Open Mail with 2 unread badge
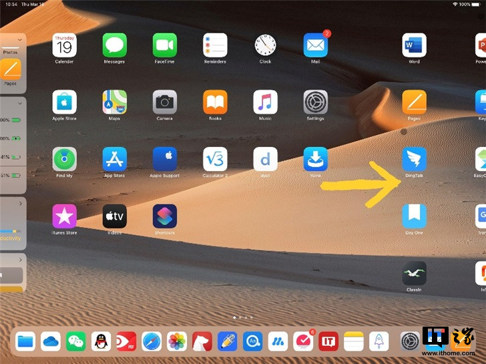The width and height of the screenshot is (486, 364). click(316, 45)
